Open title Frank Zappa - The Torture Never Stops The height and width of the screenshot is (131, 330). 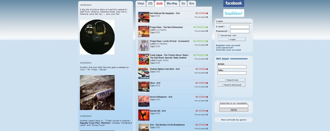coord(170,56)
